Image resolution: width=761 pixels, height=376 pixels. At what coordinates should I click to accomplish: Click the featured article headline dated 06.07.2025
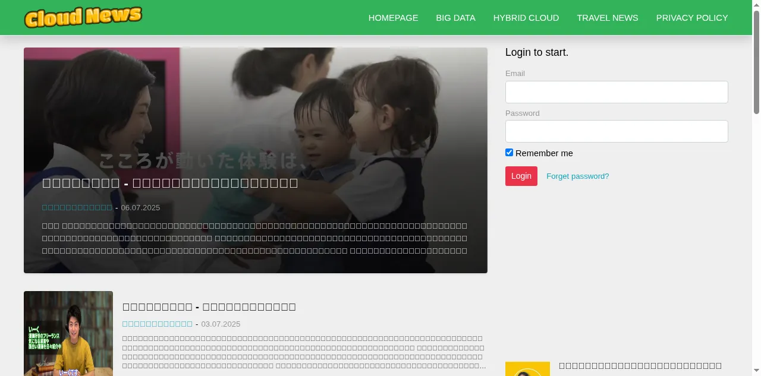(170, 183)
